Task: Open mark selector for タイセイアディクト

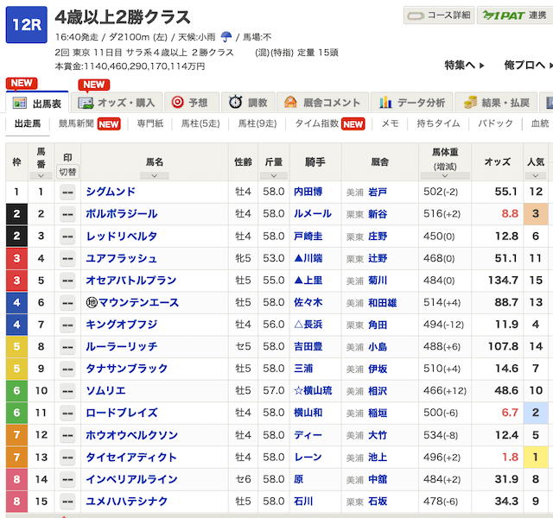Action: coord(67,458)
